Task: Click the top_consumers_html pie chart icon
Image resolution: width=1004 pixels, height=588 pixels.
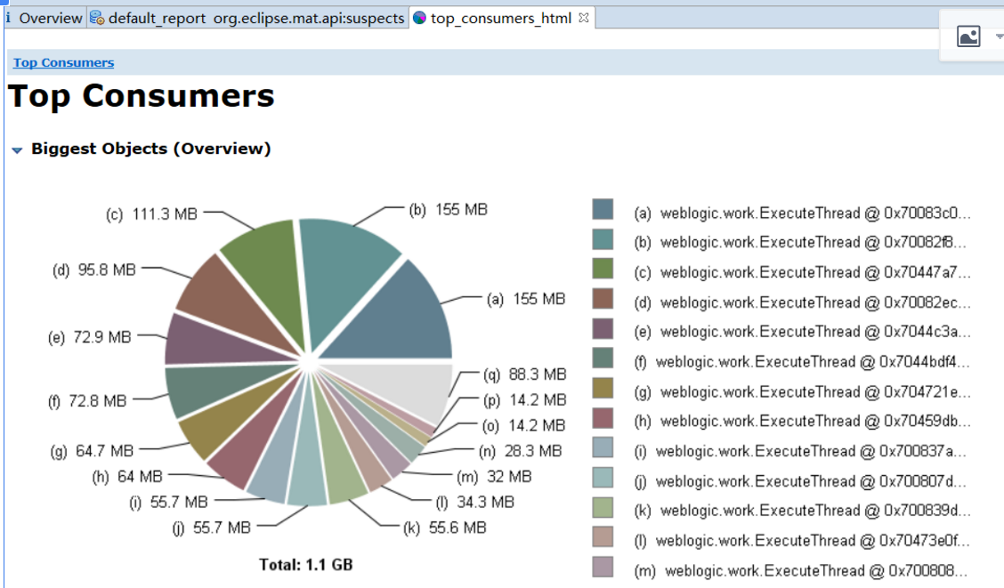Action: [419, 18]
